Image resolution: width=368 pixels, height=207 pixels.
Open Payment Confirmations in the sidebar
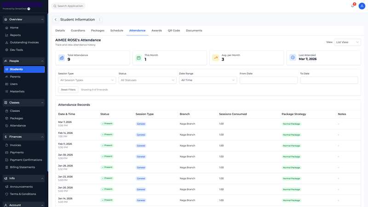pyautogui.click(x=26, y=160)
